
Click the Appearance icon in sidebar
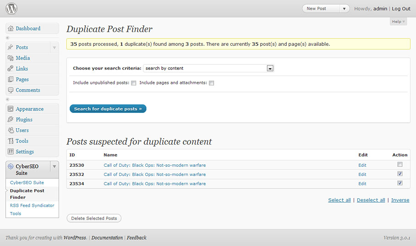click(x=11, y=109)
